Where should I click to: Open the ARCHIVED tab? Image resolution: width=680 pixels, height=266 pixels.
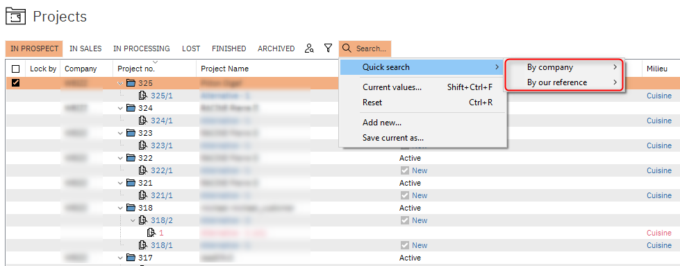276,48
